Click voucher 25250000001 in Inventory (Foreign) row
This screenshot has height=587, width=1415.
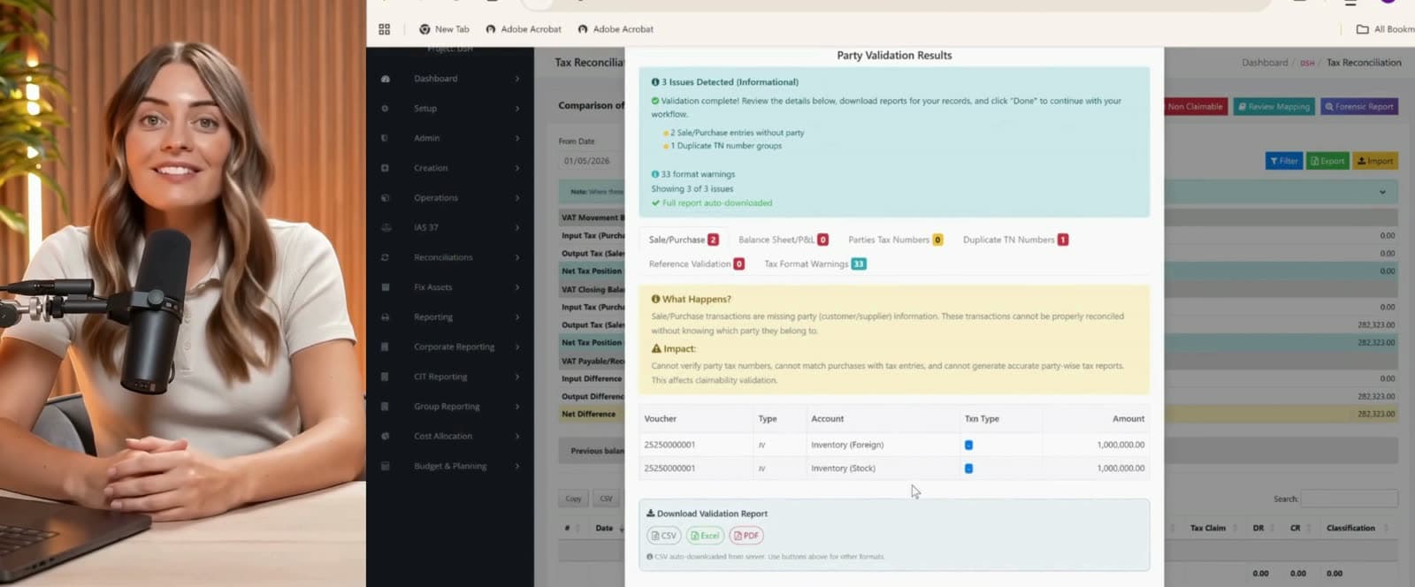pyautogui.click(x=669, y=446)
